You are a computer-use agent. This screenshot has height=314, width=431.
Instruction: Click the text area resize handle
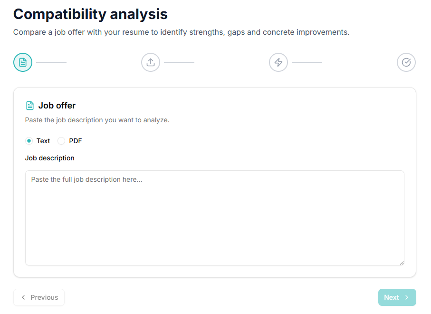click(402, 262)
